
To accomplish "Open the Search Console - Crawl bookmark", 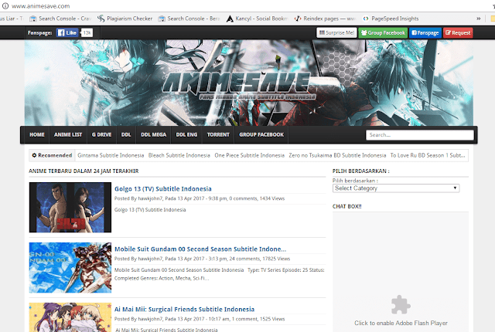I will click(x=60, y=19).
